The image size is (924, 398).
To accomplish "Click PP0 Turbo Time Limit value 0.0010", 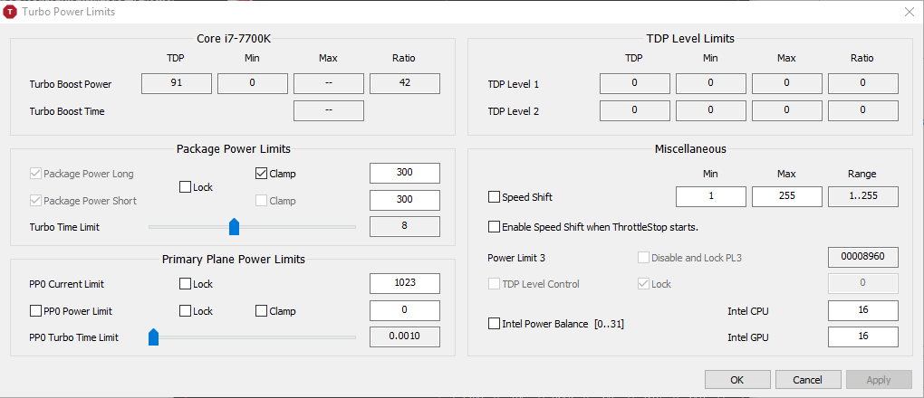I will (405, 336).
